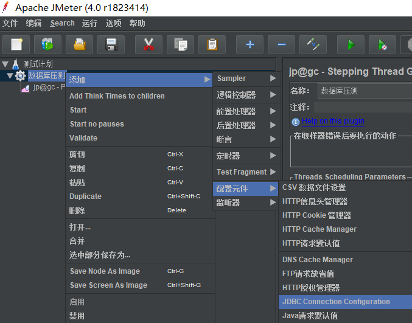The height and width of the screenshot is (323, 412).
Task: Open the 编辑 menu
Action: coord(33,23)
